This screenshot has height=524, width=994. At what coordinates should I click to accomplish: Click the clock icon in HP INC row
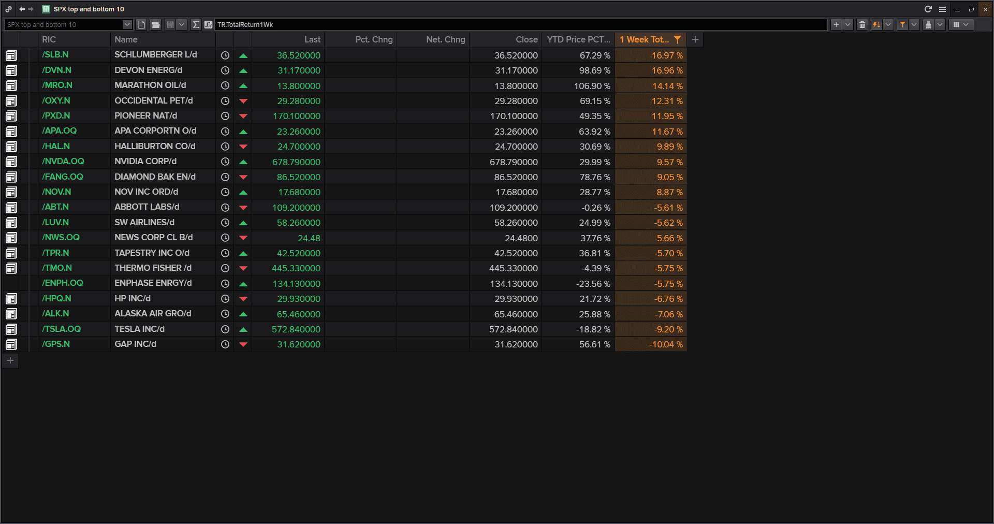tap(225, 299)
